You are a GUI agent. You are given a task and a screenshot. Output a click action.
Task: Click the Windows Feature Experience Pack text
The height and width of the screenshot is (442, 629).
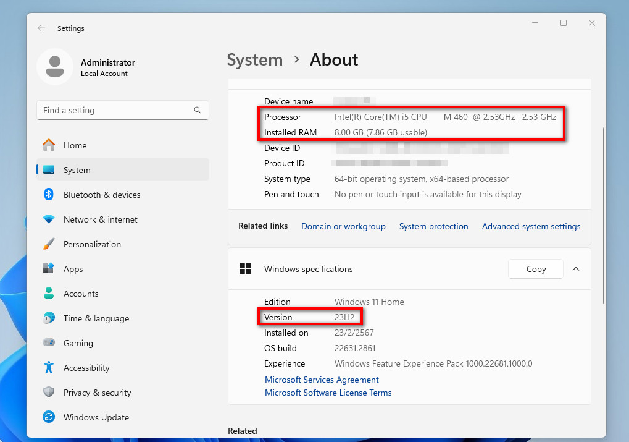click(433, 363)
